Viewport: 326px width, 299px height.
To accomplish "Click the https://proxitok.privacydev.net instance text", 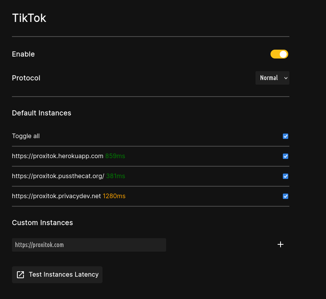I will pos(56,196).
